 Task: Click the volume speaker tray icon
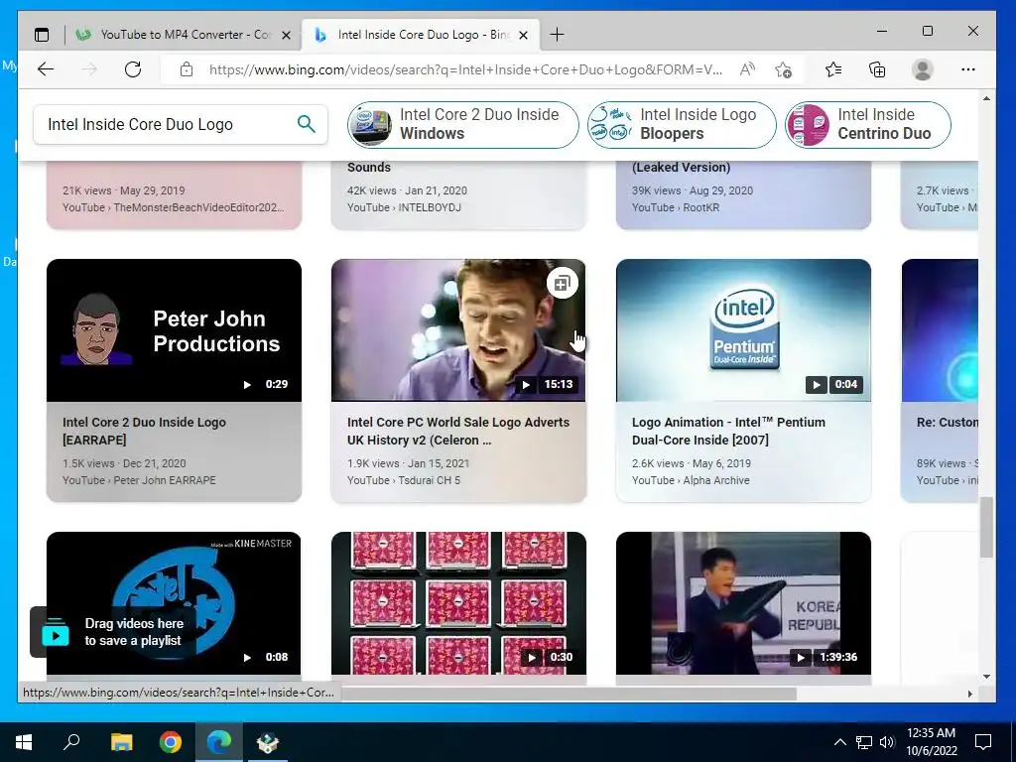tap(887, 742)
